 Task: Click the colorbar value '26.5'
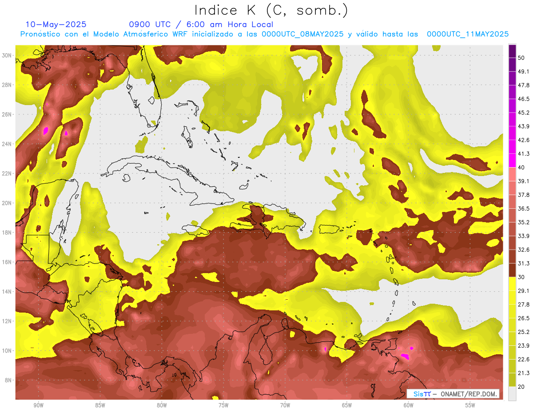coord(523,318)
